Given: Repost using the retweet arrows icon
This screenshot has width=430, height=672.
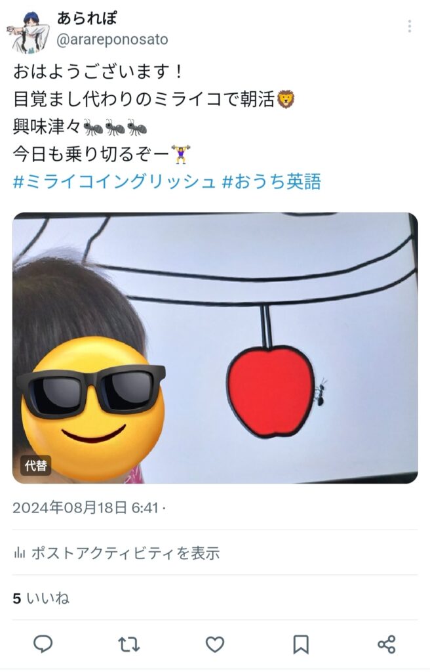Looking at the screenshot, I should pyautogui.click(x=129, y=644).
